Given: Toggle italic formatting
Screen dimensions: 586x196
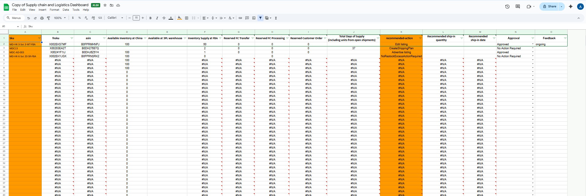Looking at the screenshot, I should 157,18.
